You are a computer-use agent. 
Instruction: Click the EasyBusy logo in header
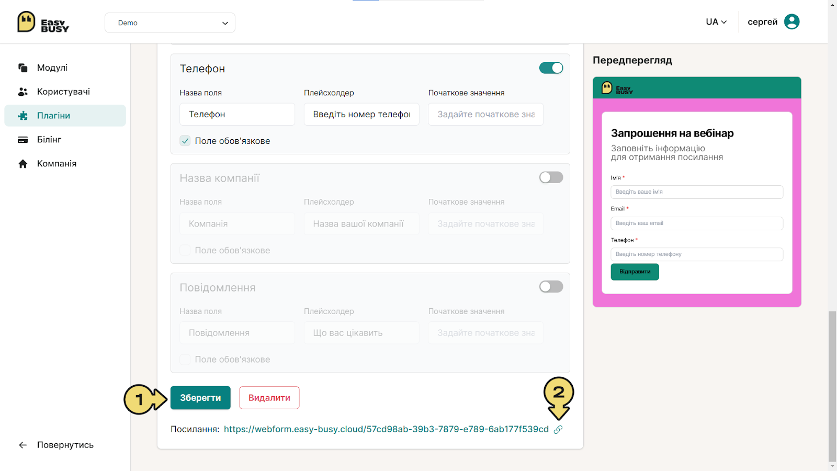pyautogui.click(x=43, y=22)
